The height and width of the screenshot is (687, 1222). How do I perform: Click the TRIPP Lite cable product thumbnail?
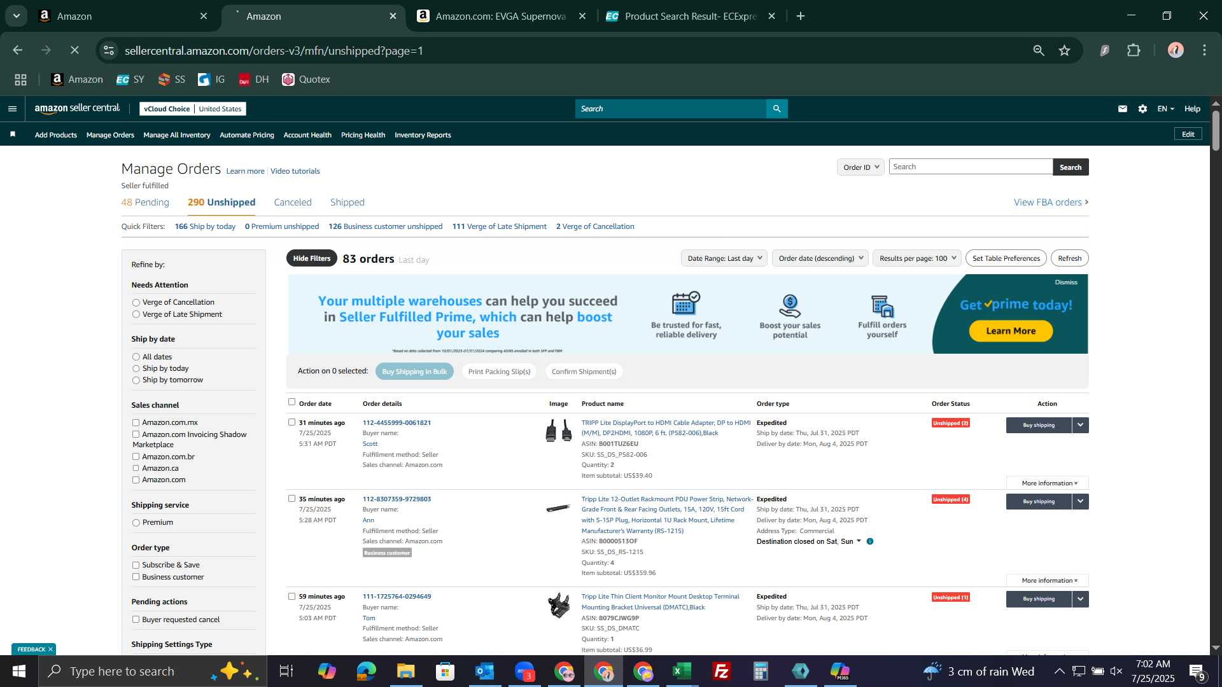(559, 431)
